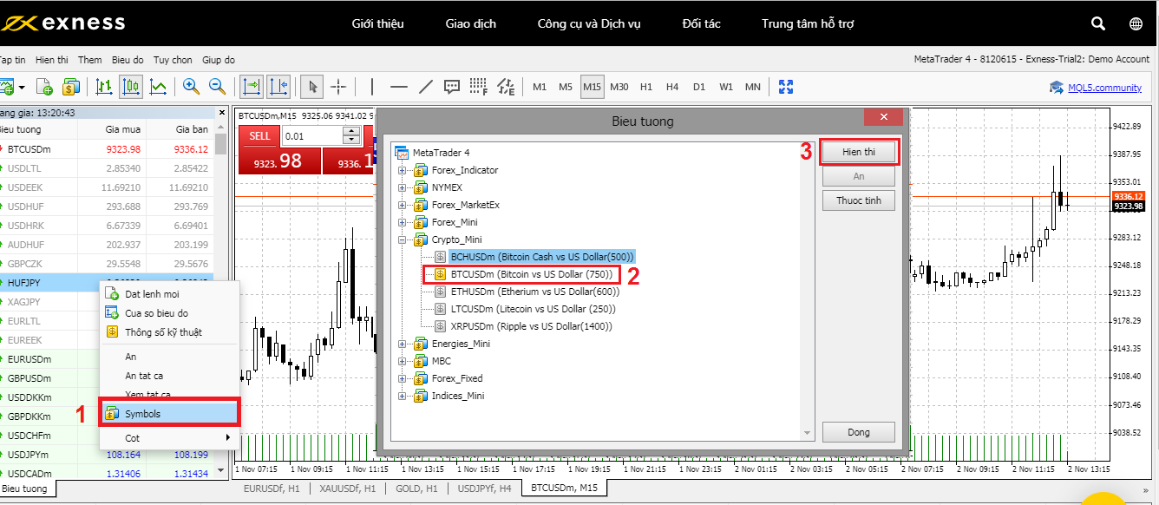The width and height of the screenshot is (1159, 505).
Task: Open the MQL5.community link
Action: (1103, 88)
